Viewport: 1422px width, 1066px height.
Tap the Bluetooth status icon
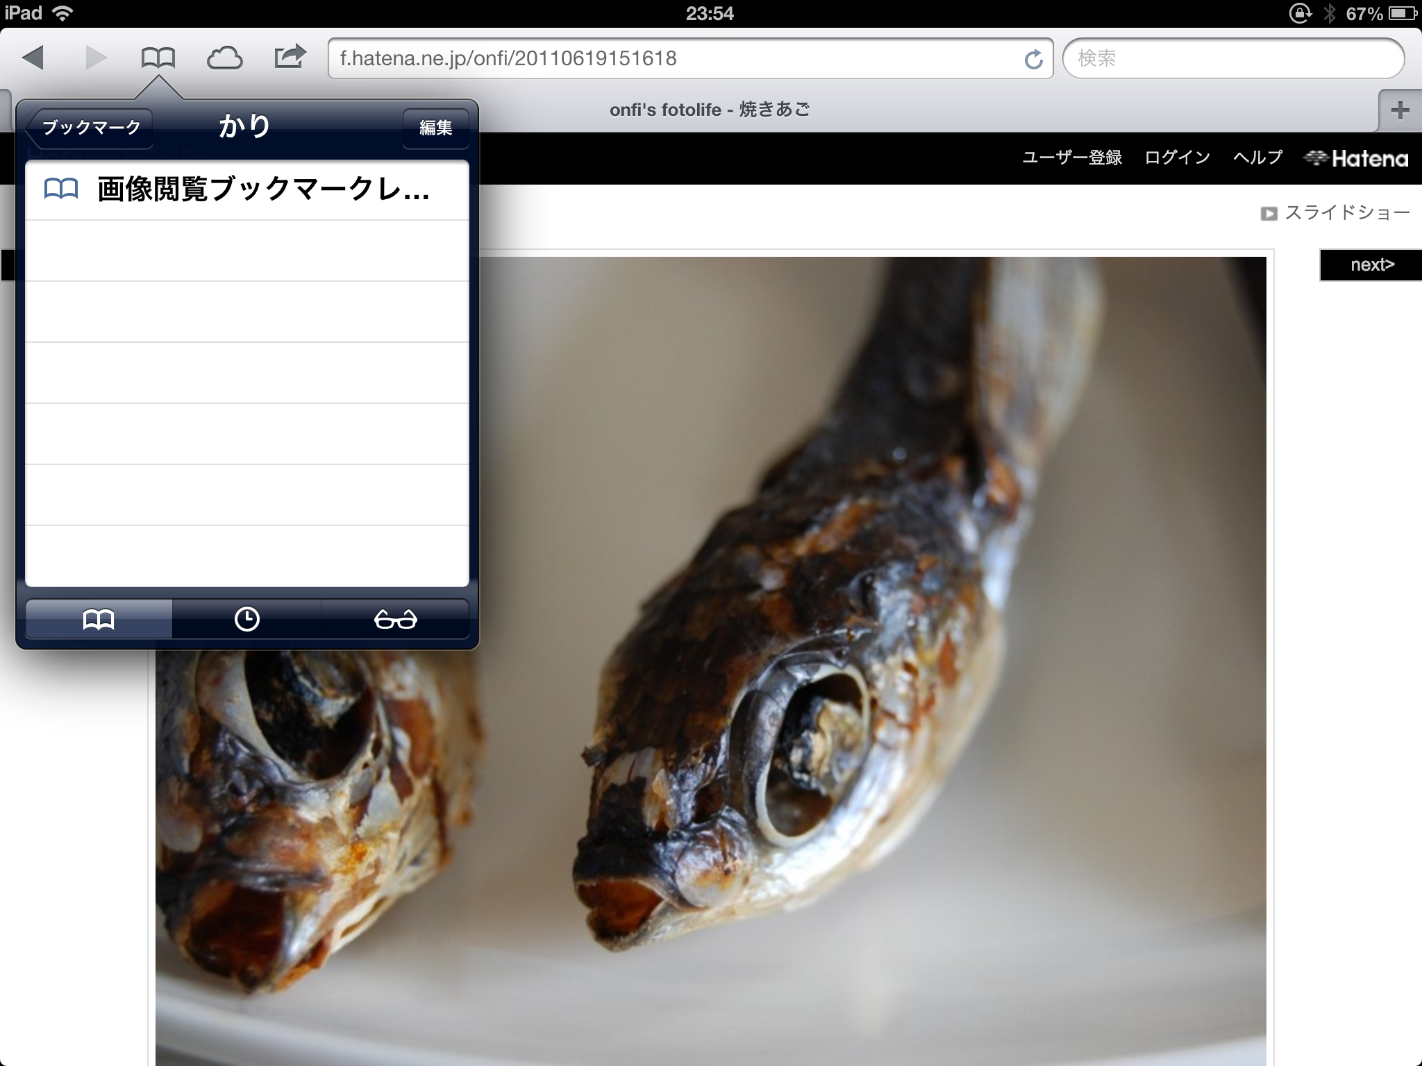(1329, 13)
